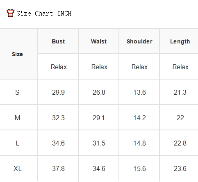This screenshot has width=198, height=182.
Task: Select the S size row label
Action: 17,92
